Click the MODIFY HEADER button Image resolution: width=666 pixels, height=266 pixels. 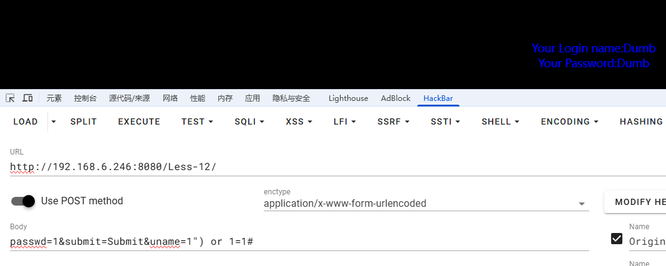click(636, 202)
